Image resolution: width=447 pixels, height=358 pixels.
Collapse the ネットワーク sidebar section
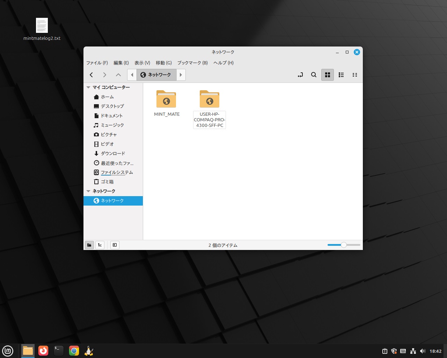[89, 191]
